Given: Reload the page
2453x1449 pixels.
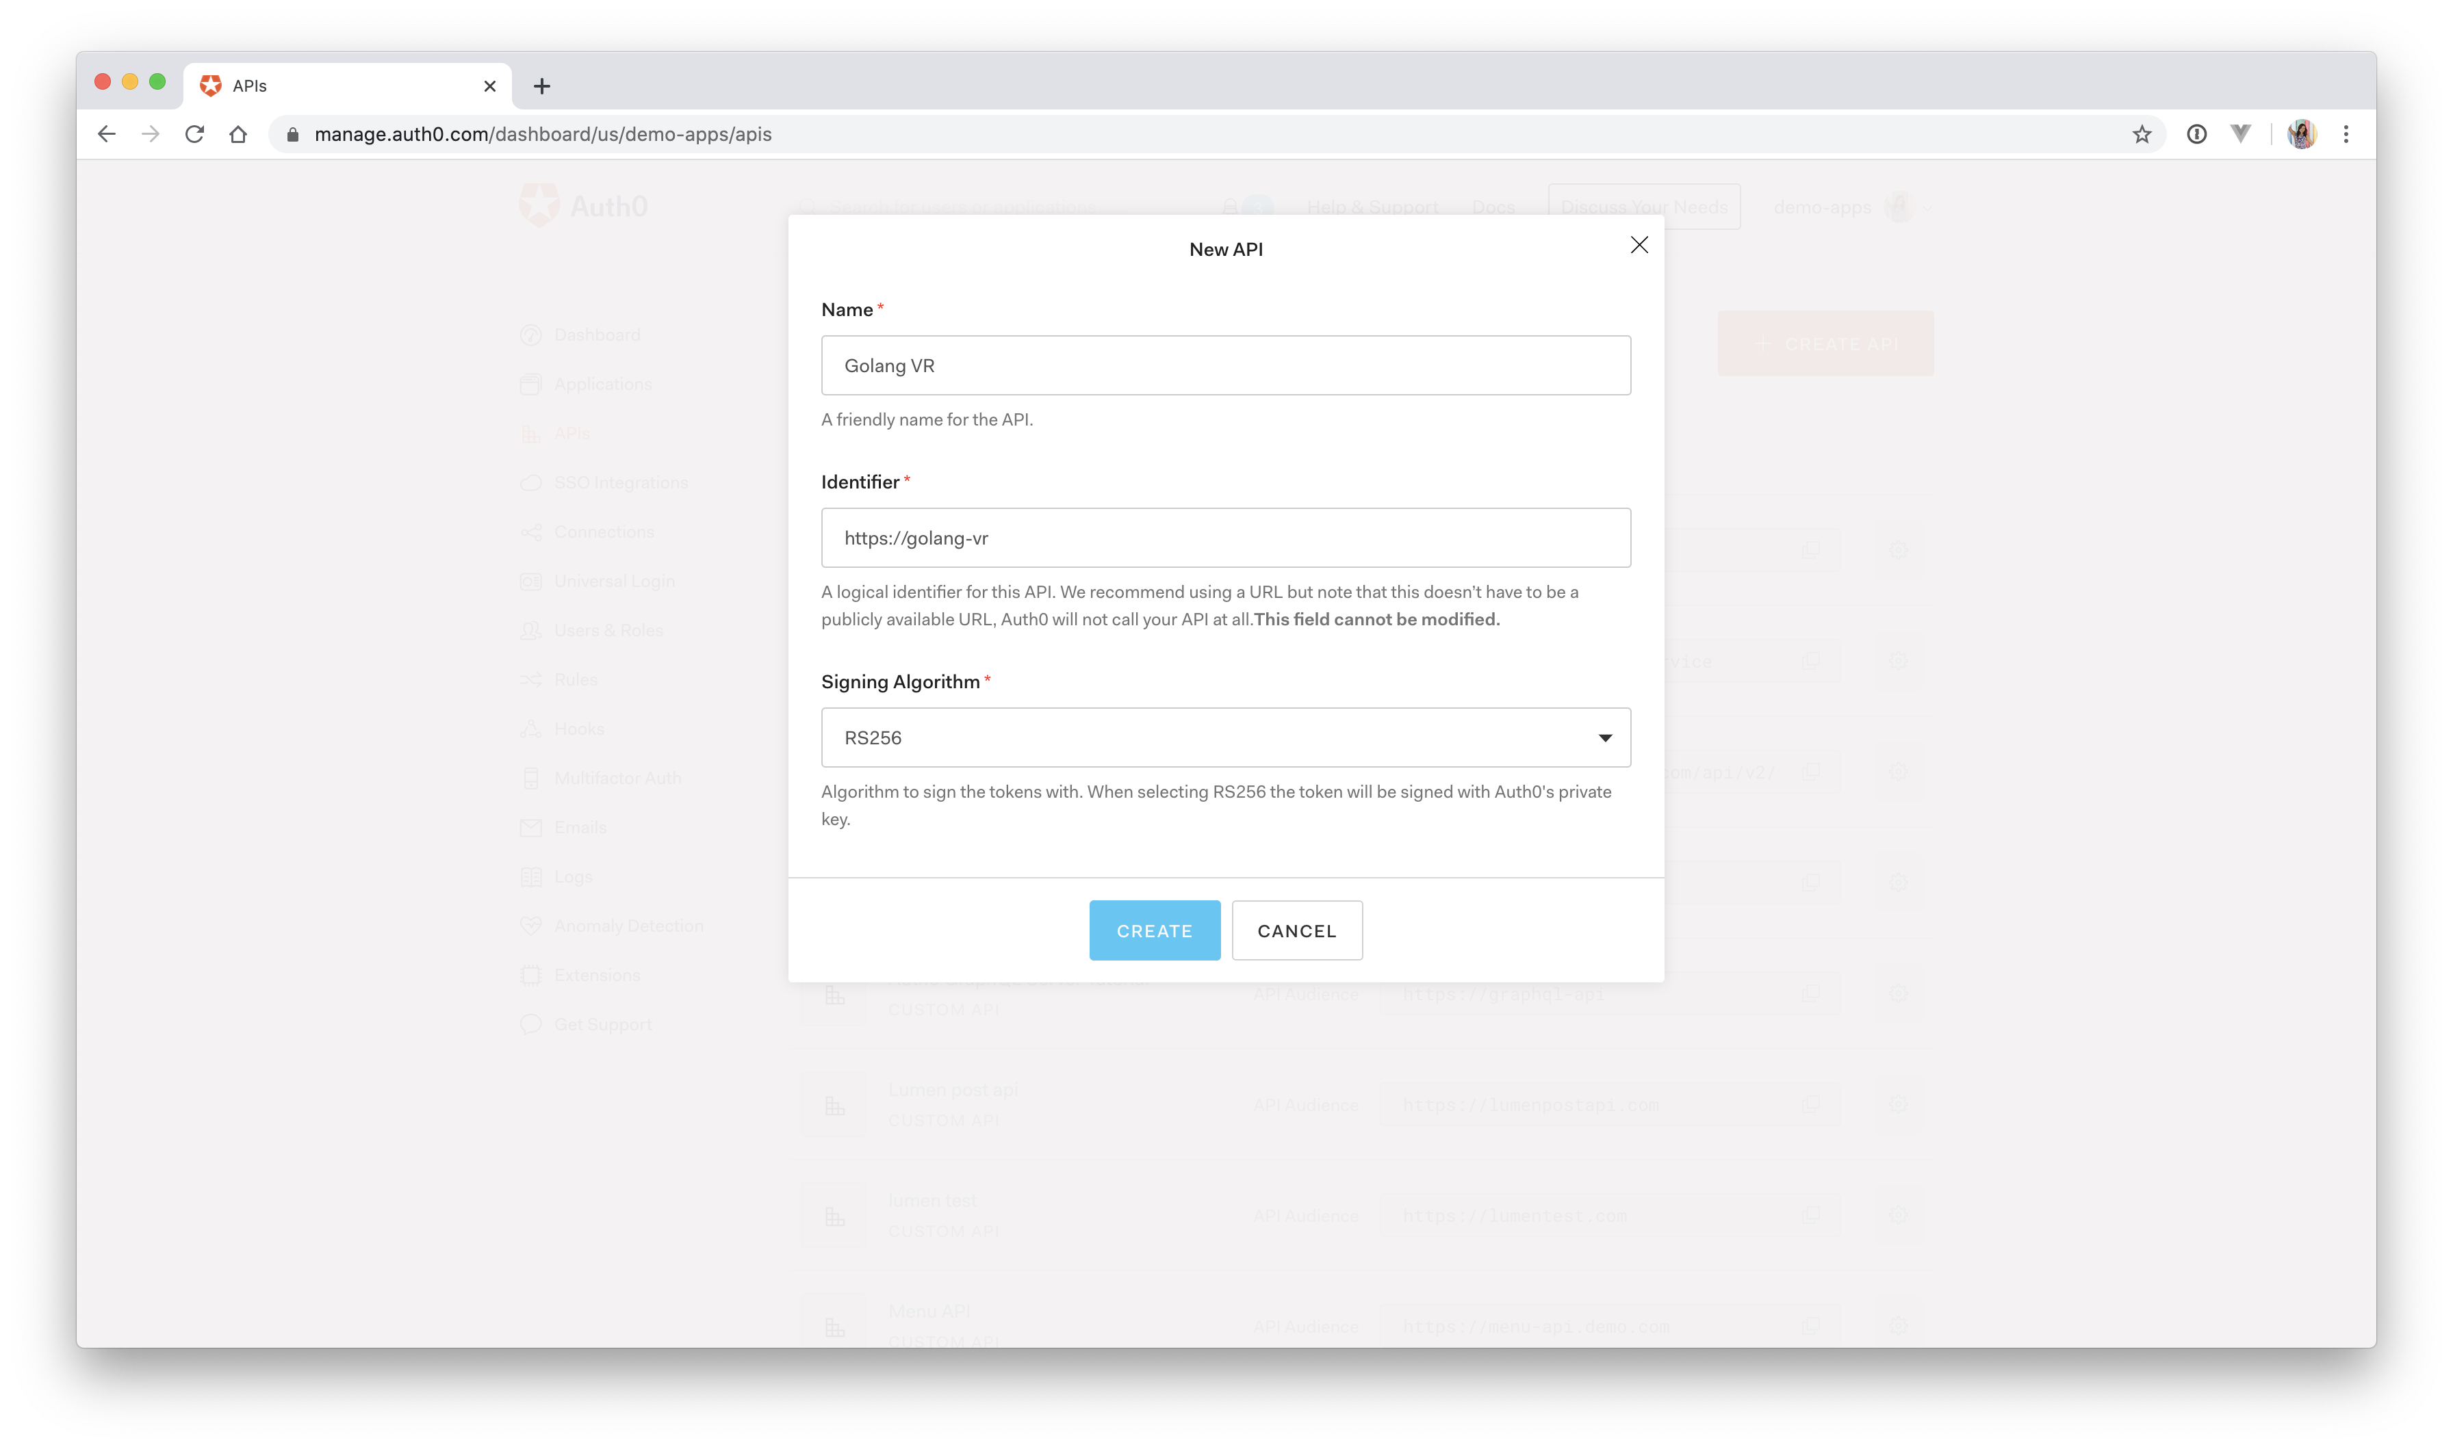Looking at the screenshot, I should pyautogui.click(x=194, y=134).
